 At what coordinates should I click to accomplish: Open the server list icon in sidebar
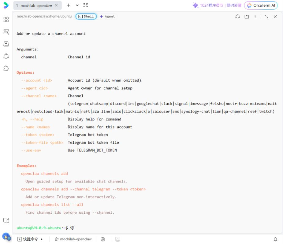pyautogui.click(x=6, y=32)
